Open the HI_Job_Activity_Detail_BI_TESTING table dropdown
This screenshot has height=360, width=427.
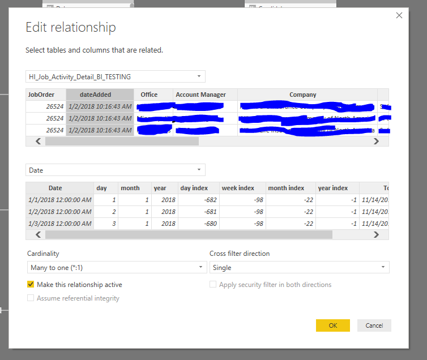tap(116, 77)
